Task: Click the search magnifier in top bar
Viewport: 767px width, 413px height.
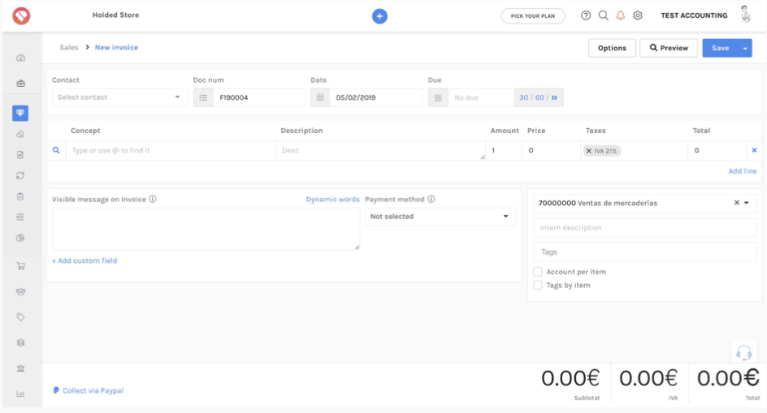Action: [x=604, y=15]
